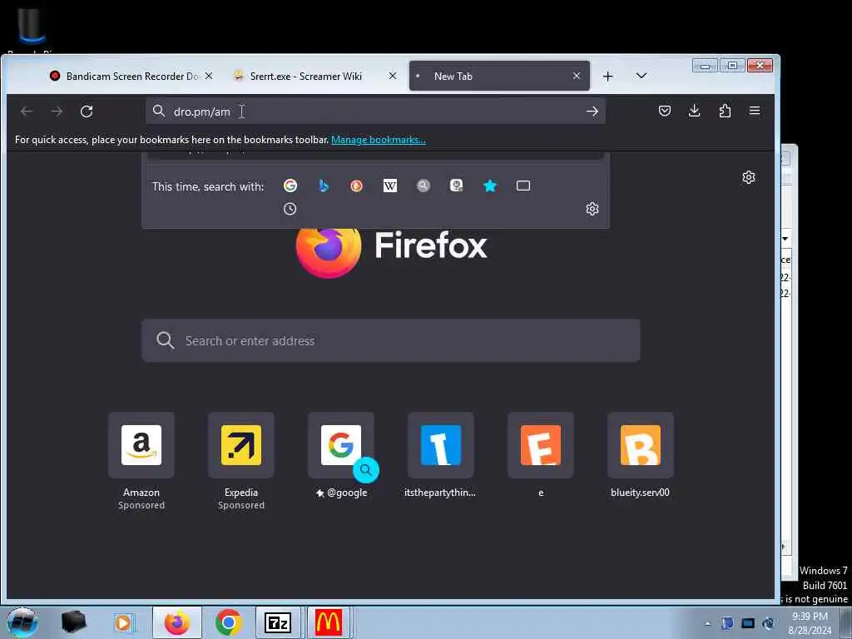Open the Manage bookmarks link
The height and width of the screenshot is (639, 852).
(379, 140)
